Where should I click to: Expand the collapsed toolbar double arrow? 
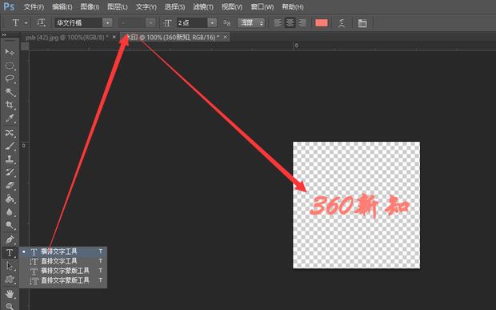click(4, 34)
